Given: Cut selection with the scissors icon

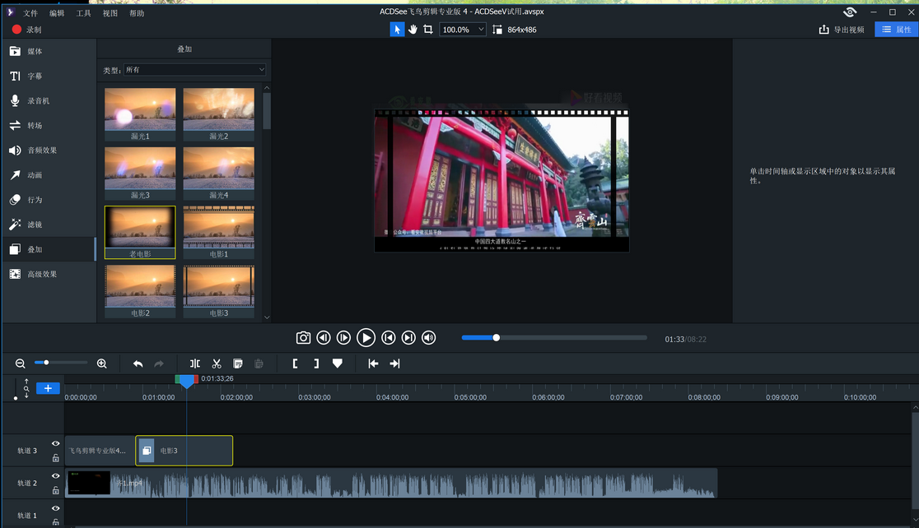Looking at the screenshot, I should click(x=217, y=364).
